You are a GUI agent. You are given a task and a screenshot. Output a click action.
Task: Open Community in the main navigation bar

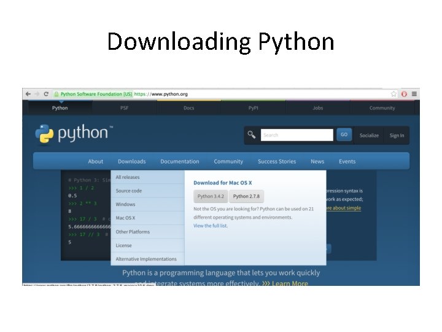click(x=228, y=162)
